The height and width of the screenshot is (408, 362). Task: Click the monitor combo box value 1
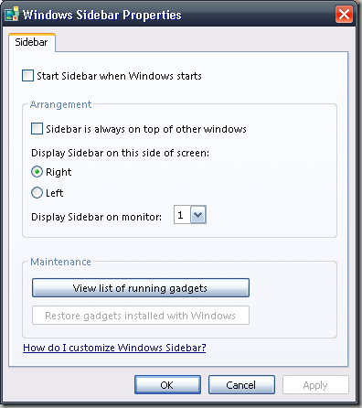182,215
